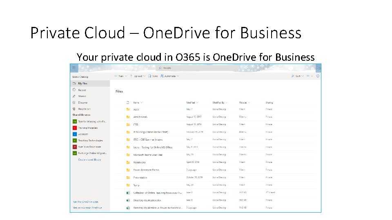Open Yum Yum Food team library
This screenshot has height=220, width=392.
89,147
